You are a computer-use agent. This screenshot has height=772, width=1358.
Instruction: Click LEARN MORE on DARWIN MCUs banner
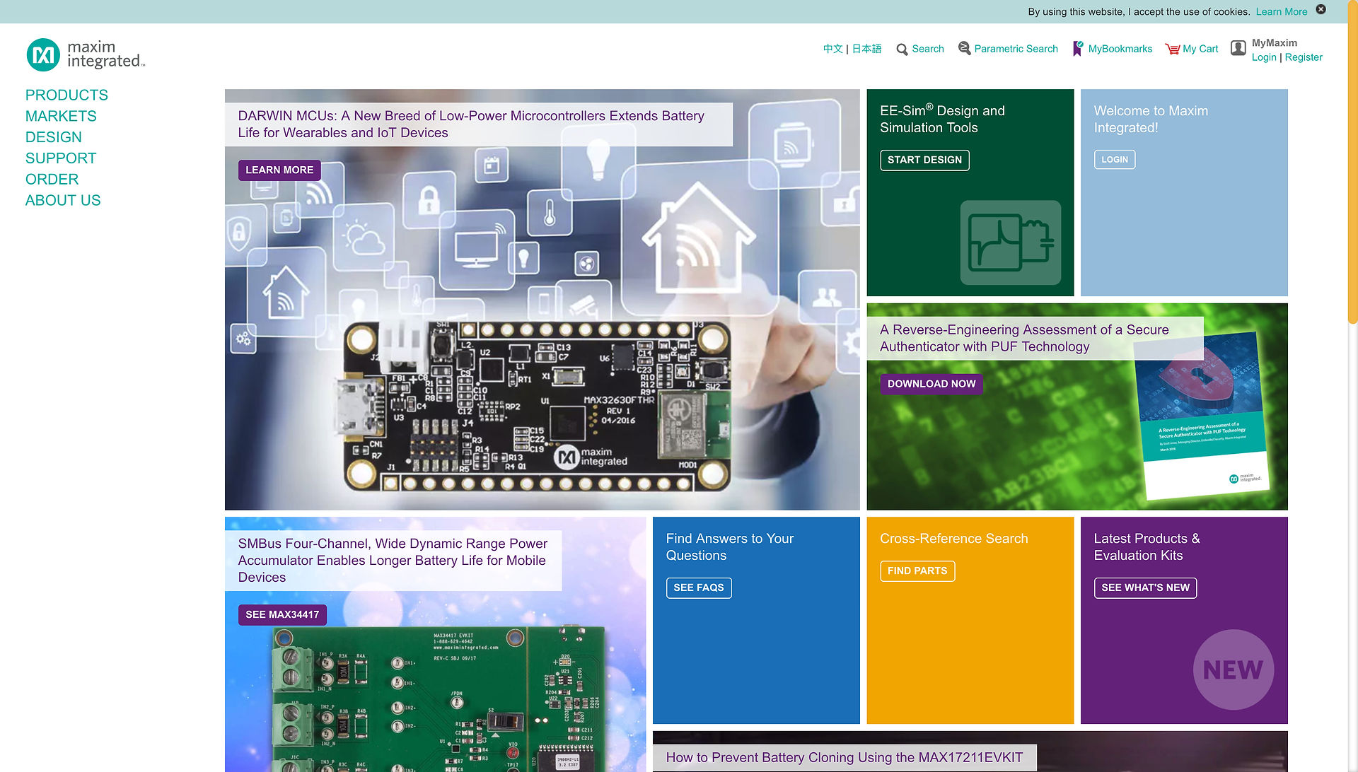(279, 170)
